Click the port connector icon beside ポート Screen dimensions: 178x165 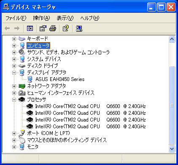point(22,133)
